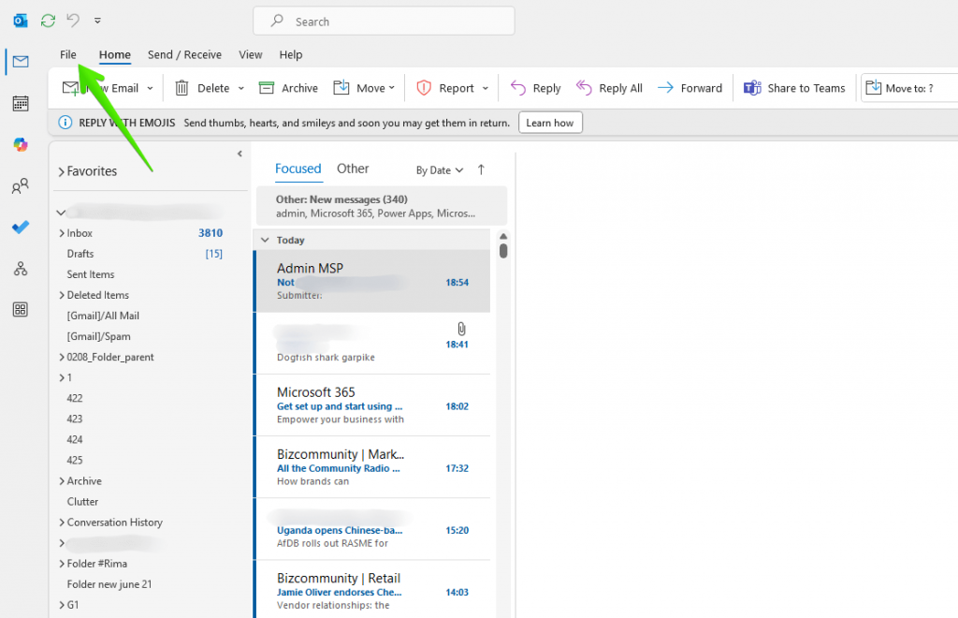The height and width of the screenshot is (618, 958).
Task: Open the View menu in the ribbon
Action: (x=250, y=54)
